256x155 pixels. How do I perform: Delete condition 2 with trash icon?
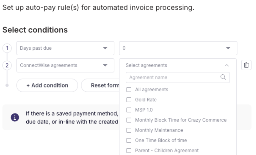click(247, 65)
